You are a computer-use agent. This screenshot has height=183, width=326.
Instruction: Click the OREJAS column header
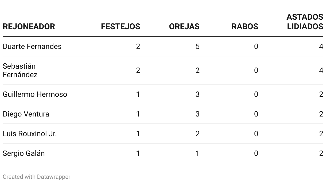pos(184,27)
